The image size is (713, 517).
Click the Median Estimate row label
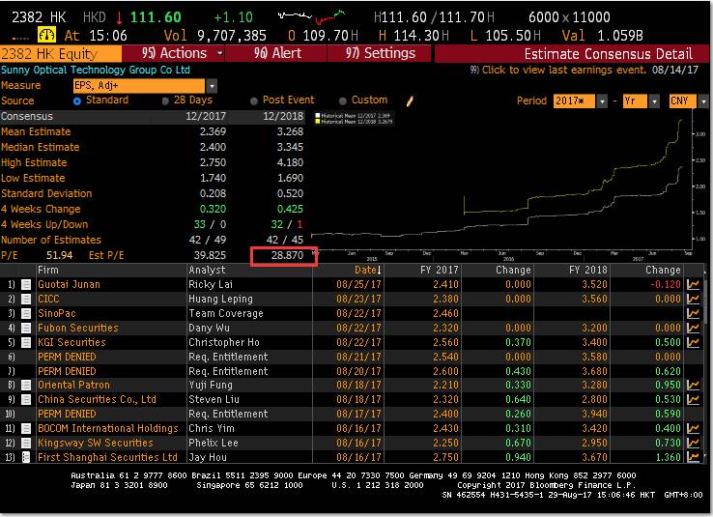tap(40, 147)
